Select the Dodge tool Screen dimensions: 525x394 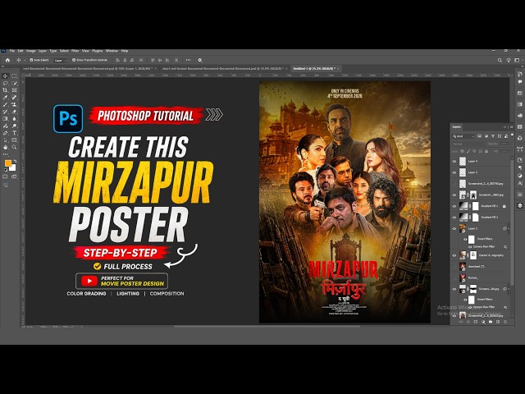click(x=15, y=126)
